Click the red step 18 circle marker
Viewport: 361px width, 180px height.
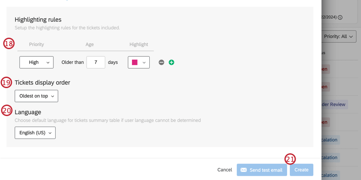pyautogui.click(x=8, y=44)
